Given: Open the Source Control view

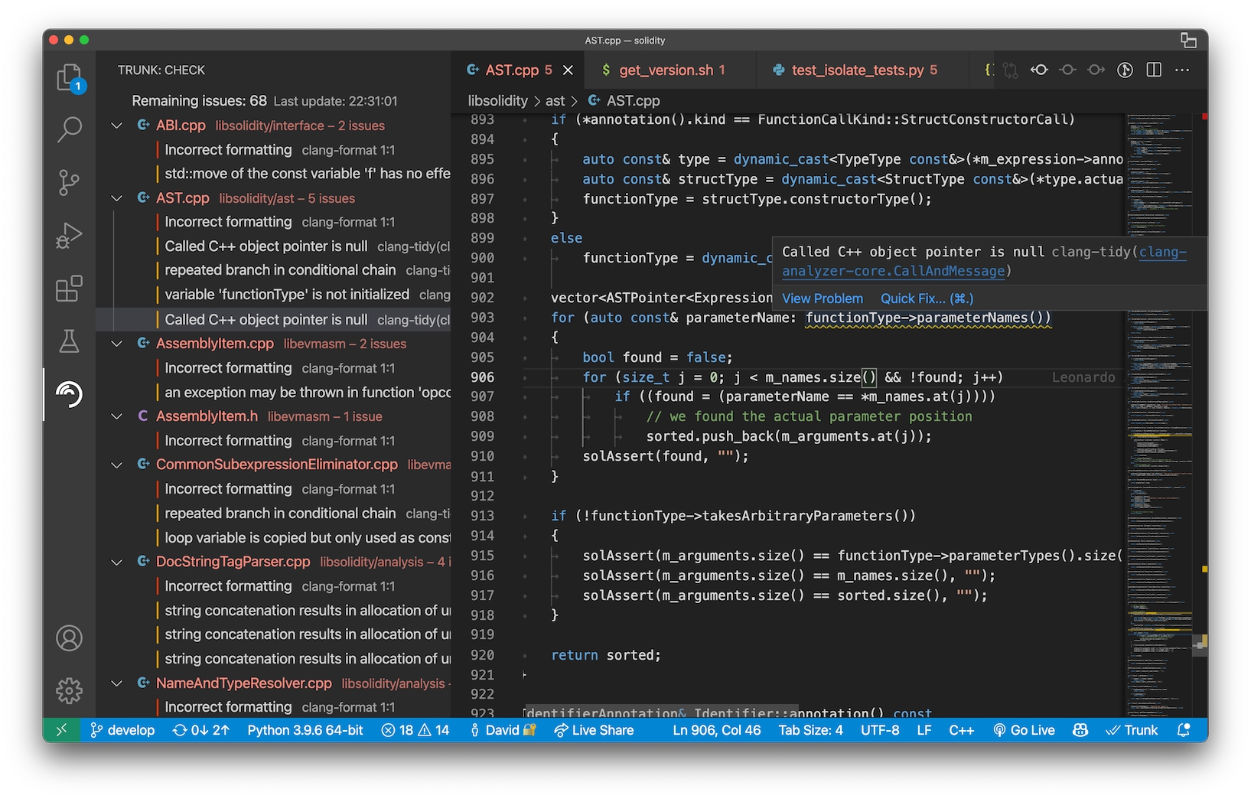Looking at the screenshot, I should point(69,182).
